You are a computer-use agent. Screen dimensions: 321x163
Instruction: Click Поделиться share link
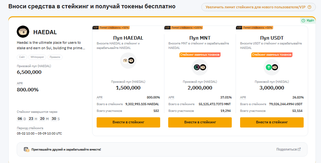pyautogui.click(x=286, y=149)
